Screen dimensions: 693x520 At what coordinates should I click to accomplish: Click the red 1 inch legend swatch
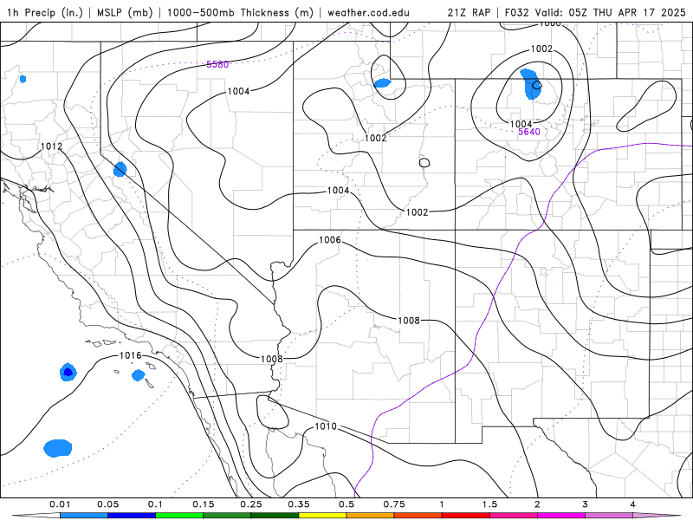(x=466, y=516)
